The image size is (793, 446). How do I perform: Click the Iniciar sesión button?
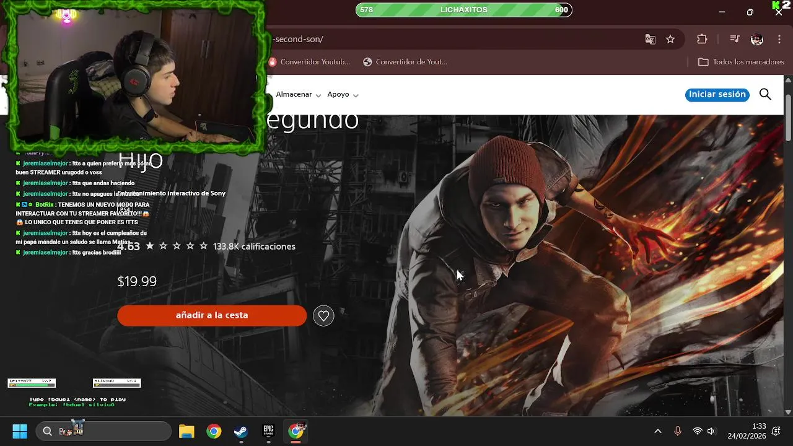(x=717, y=95)
